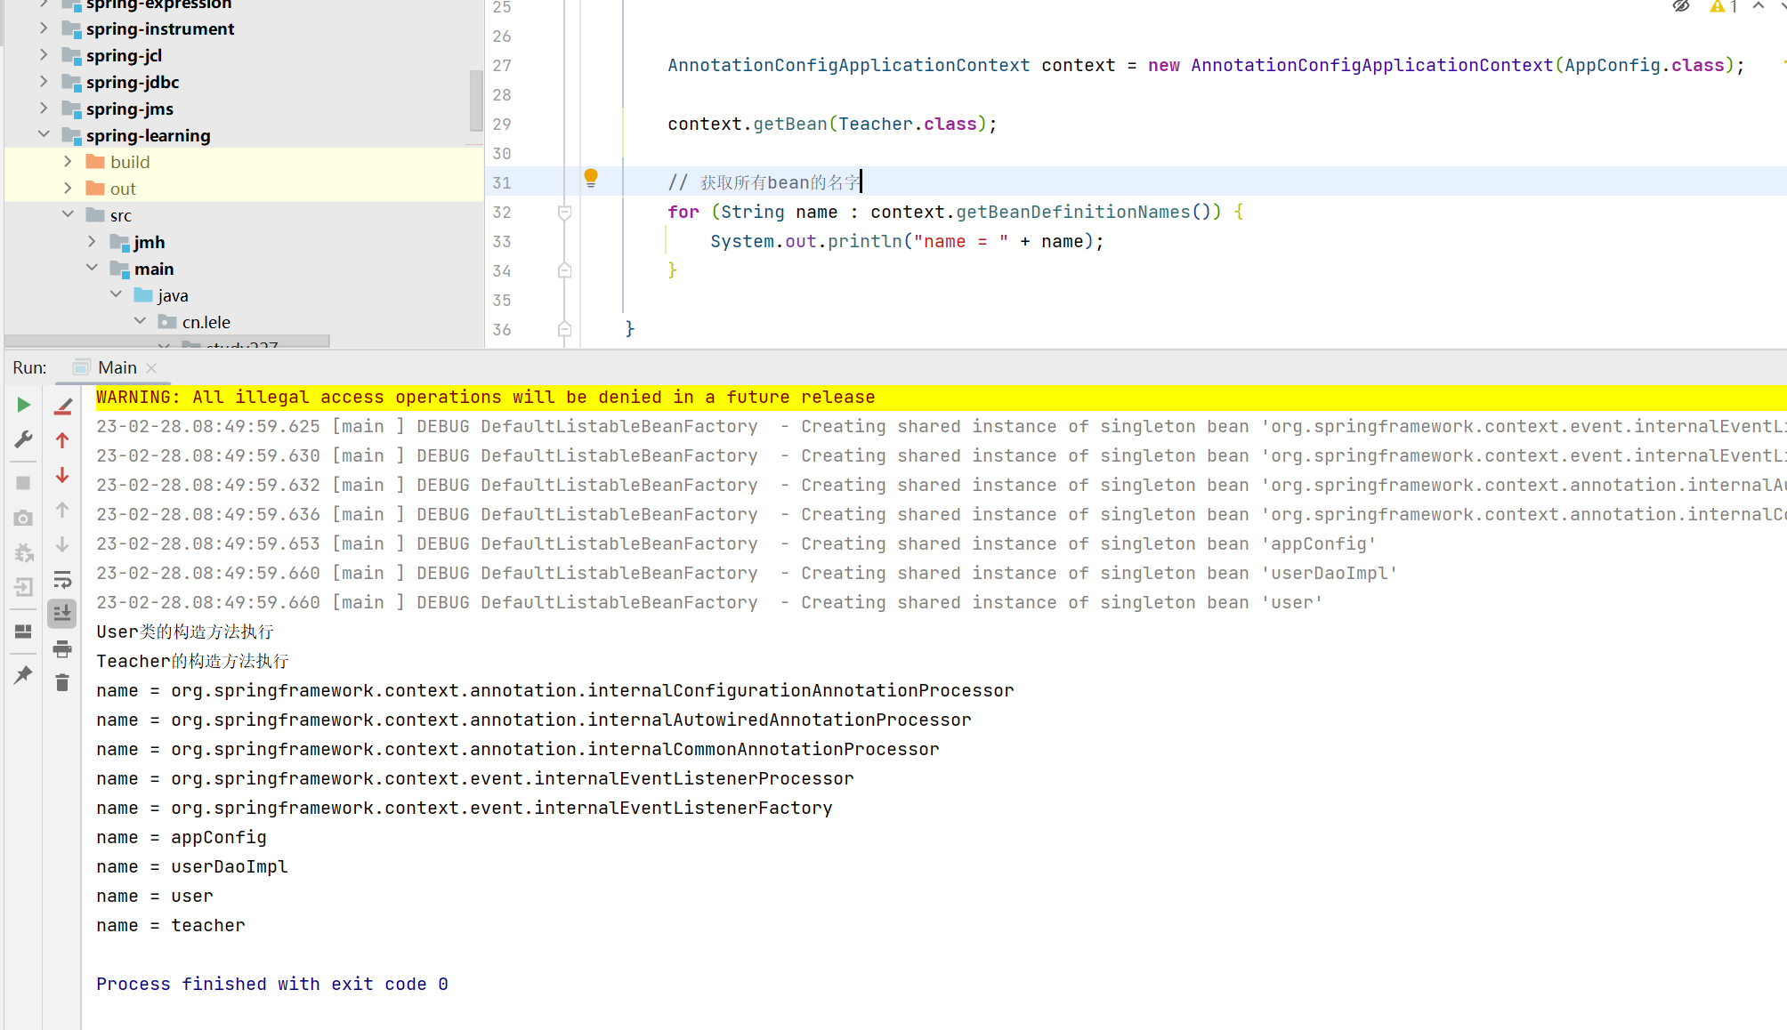Viewport: 1787px width, 1030px height.
Task: Open run configuration wrench settings
Action: click(23, 440)
